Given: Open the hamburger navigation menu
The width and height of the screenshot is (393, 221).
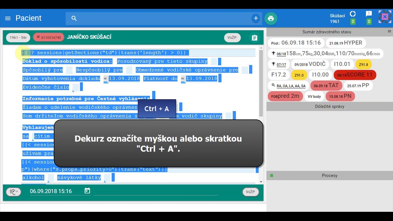Looking at the screenshot, I should tap(8, 18).
